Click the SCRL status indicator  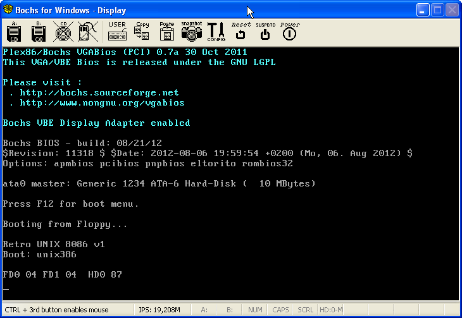tap(305, 310)
